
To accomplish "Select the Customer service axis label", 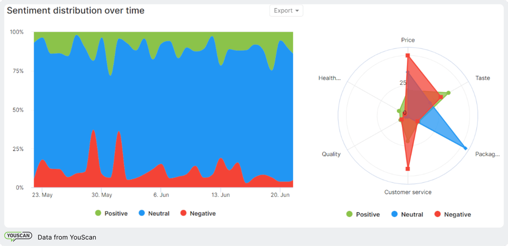I will point(408,192).
